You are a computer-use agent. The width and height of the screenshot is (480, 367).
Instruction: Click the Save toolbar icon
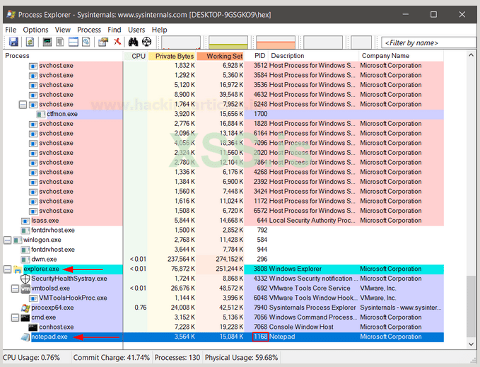coord(13,42)
